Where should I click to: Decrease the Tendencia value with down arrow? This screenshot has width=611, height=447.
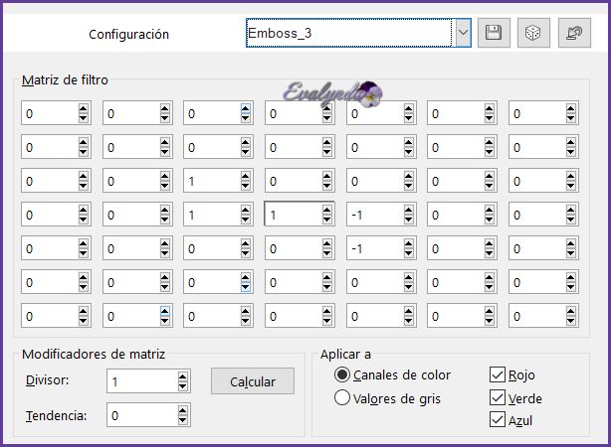182,420
